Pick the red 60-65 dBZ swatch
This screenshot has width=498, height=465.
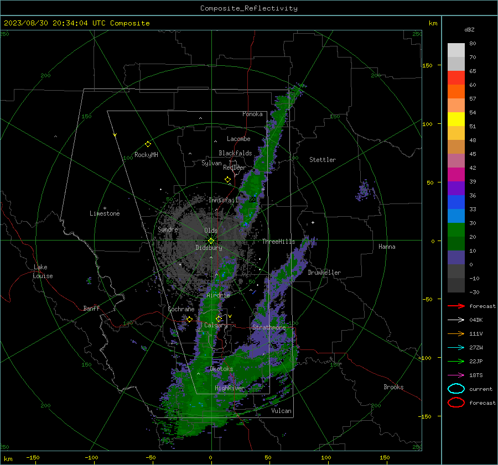pos(456,78)
